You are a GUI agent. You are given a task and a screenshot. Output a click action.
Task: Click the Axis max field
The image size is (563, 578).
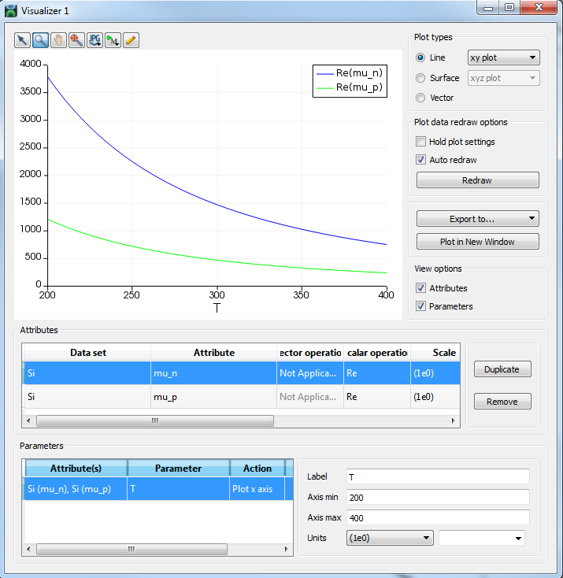[x=438, y=517]
